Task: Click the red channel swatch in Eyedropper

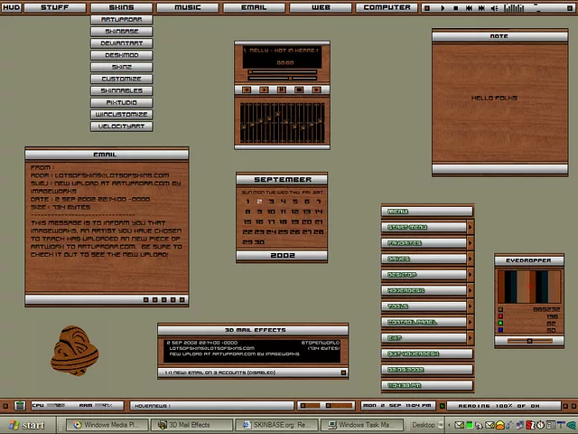Action: tap(501, 316)
